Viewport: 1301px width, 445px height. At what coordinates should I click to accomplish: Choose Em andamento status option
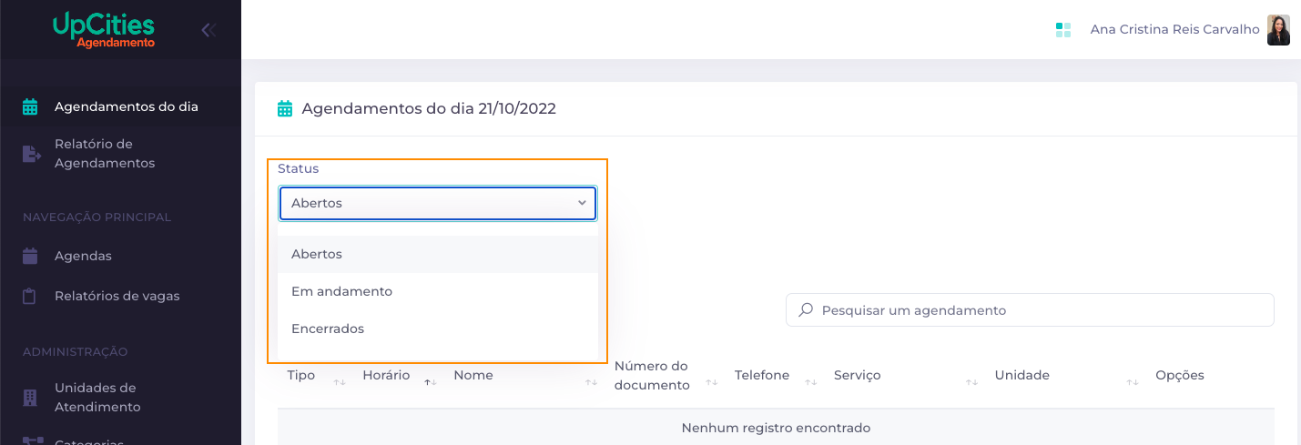coord(438,291)
